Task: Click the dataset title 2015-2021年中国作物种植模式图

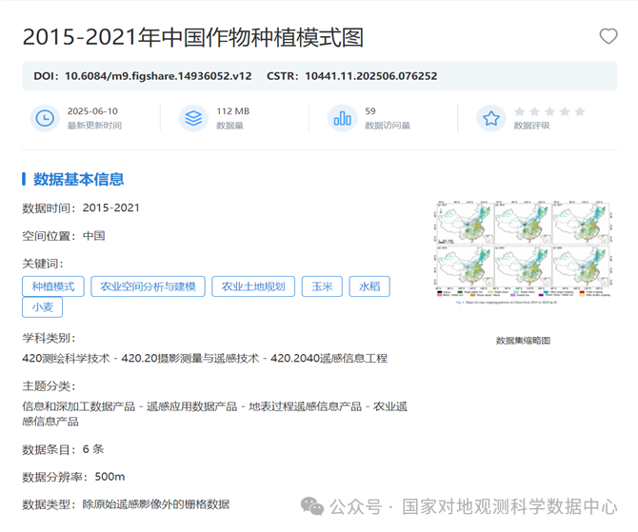Action: coord(192,37)
